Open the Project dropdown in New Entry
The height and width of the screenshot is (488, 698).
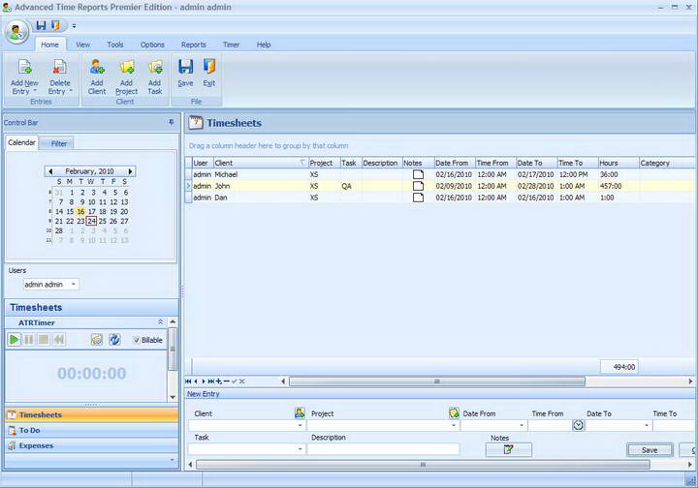[454, 425]
